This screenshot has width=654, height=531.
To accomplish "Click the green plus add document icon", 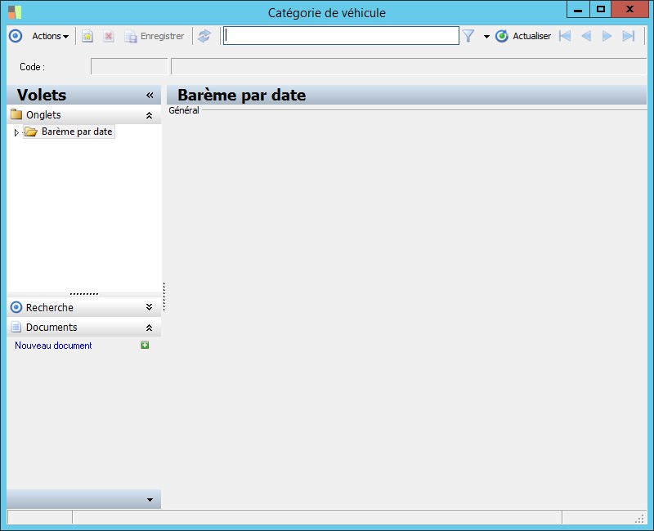I will (x=145, y=345).
